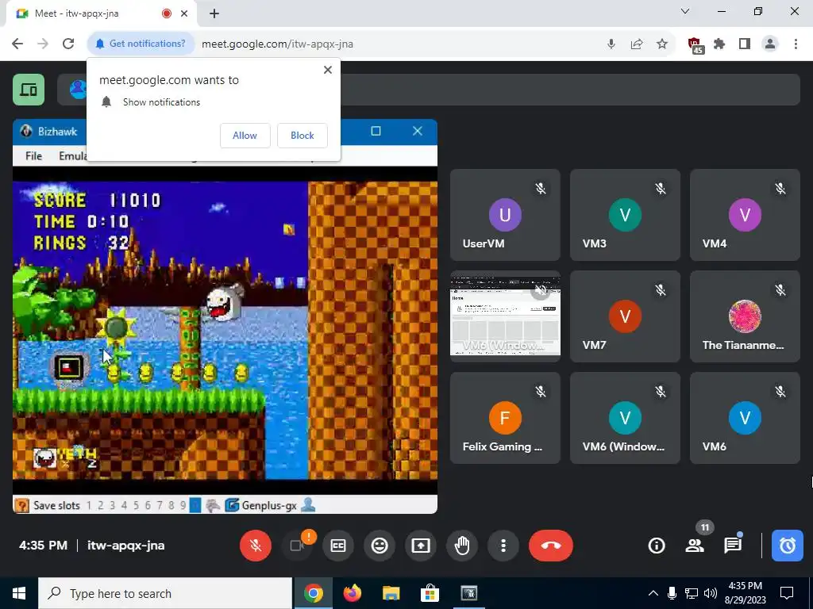Open the Windows Start menu

[19, 593]
